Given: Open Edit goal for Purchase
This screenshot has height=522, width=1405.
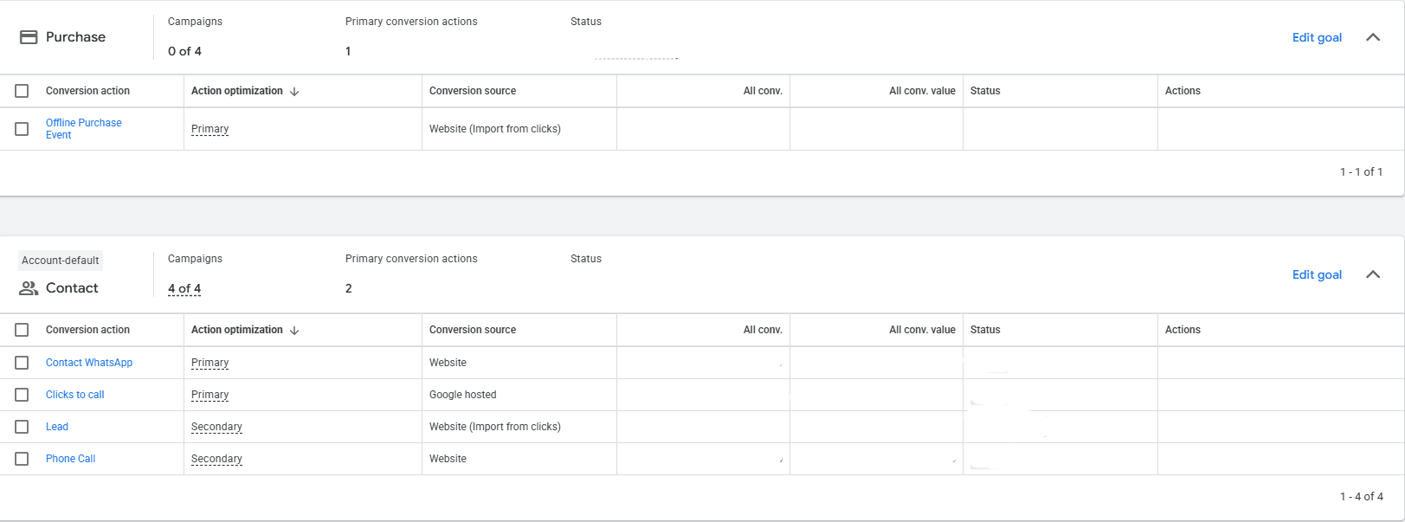Looking at the screenshot, I should pyautogui.click(x=1317, y=37).
